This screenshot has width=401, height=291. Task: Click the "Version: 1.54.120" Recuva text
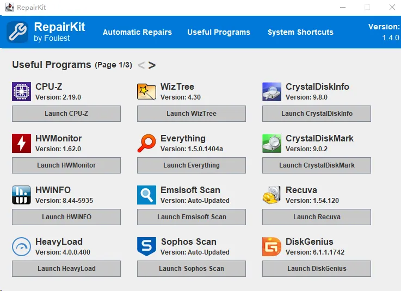pos(312,201)
